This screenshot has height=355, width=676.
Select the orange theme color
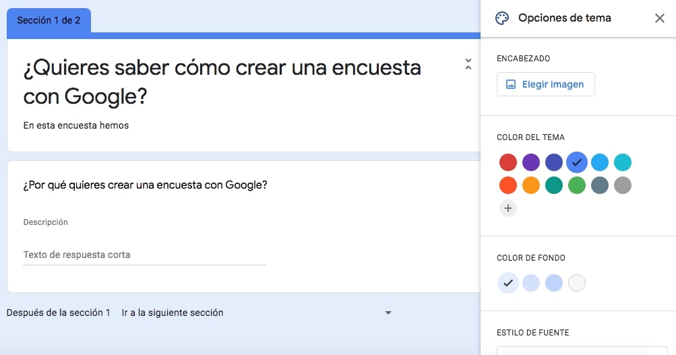click(x=530, y=185)
